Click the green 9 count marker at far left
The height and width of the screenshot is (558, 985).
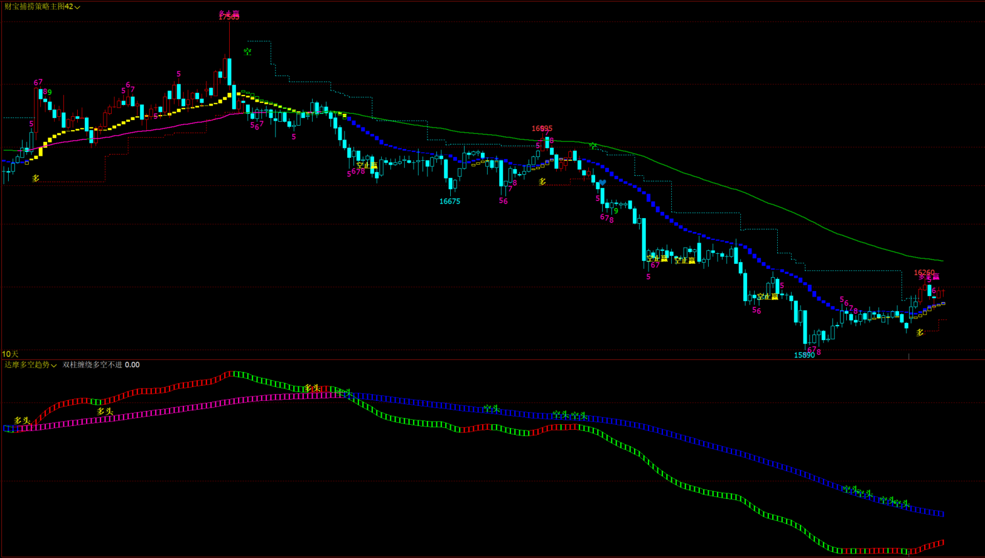pos(50,92)
